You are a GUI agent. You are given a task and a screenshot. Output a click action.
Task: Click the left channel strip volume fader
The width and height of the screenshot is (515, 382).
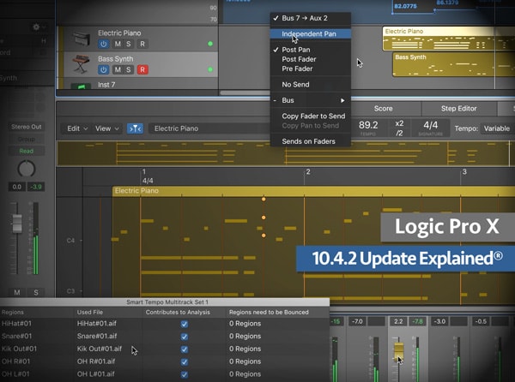click(17, 224)
